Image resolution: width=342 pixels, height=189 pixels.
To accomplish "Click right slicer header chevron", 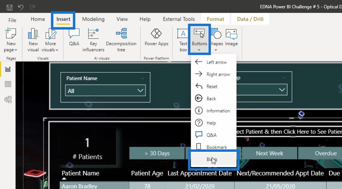I will 284,77.
